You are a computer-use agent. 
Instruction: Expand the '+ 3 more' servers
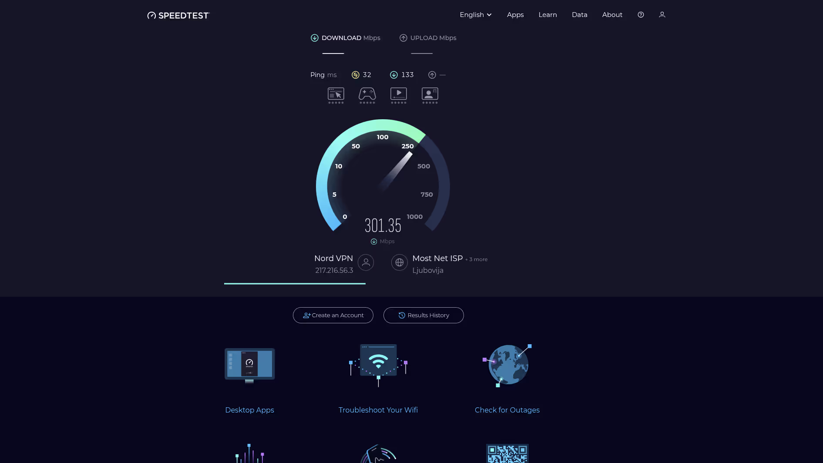pos(476,259)
